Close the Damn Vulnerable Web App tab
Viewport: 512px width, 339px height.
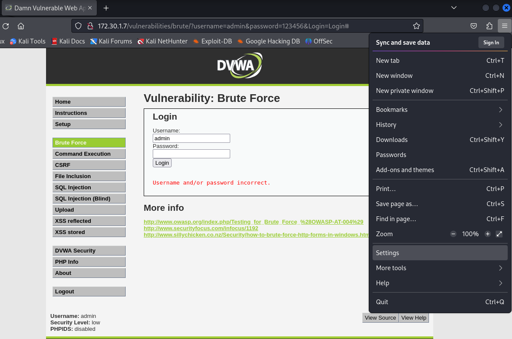90,8
